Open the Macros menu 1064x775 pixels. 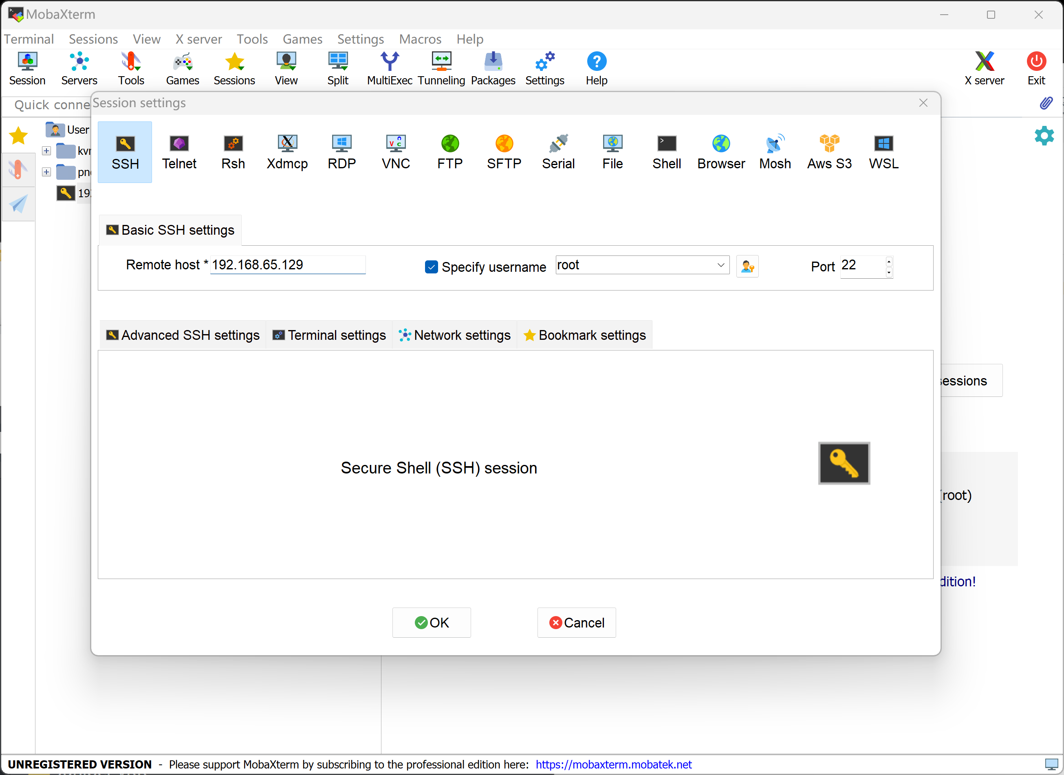421,39
